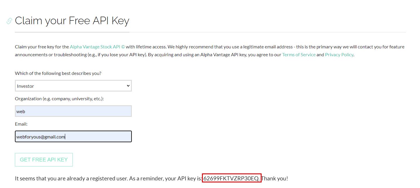Open the Privacy Policy link
The image size is (420, 188).
point(339,55)
